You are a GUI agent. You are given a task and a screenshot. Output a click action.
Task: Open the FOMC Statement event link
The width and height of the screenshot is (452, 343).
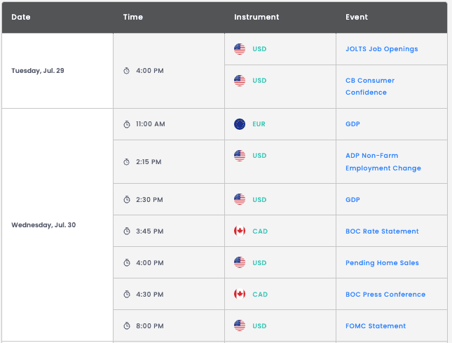point(376,326)
